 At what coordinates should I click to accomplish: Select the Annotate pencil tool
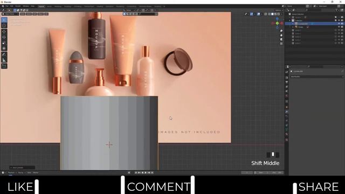(4, 54)
